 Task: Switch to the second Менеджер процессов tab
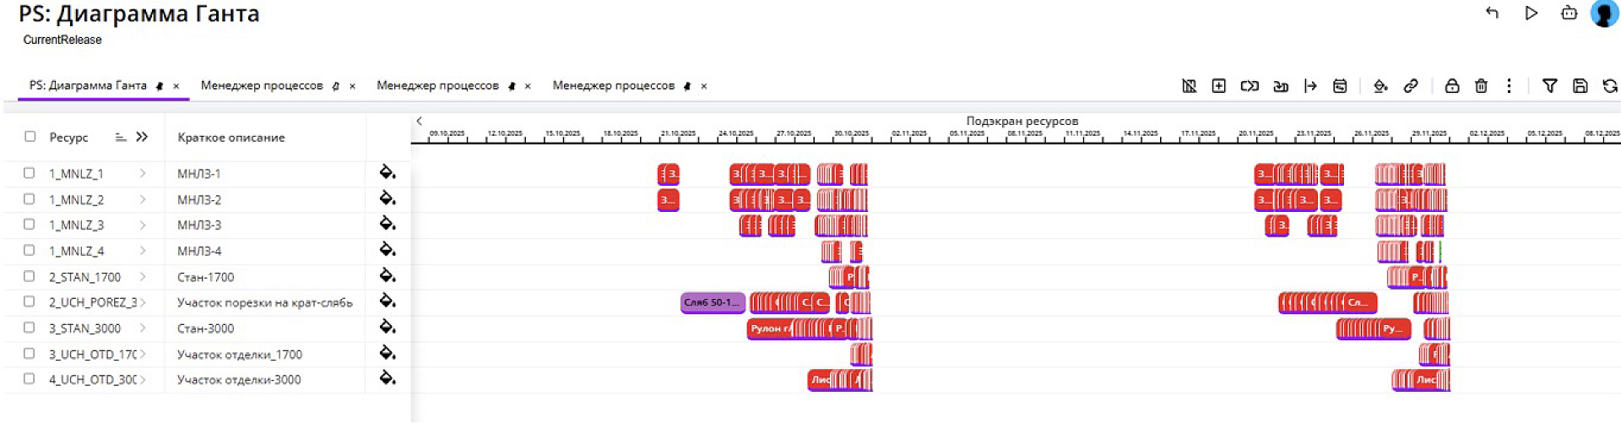(437, 85)
